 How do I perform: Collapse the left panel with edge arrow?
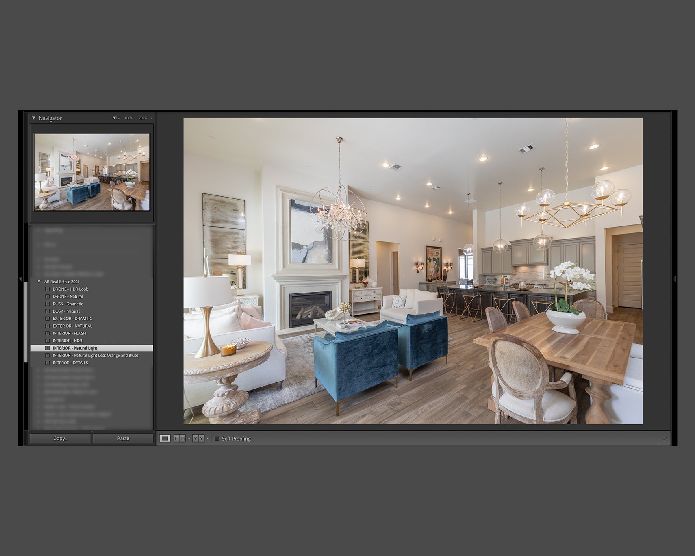(x=20, y=279)
